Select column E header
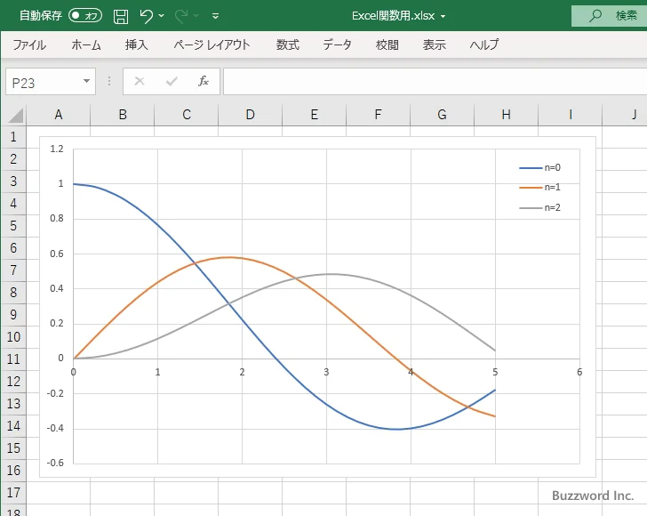This screenshot has height=516, width=647. coord(314,115)
